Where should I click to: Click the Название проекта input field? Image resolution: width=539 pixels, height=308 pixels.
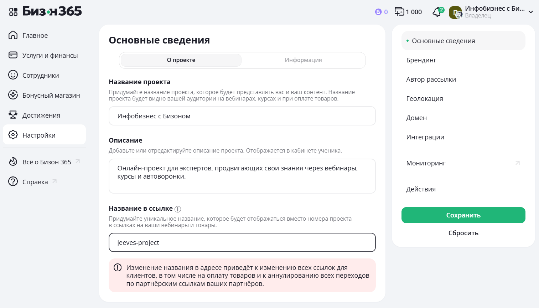click(242, 116)
